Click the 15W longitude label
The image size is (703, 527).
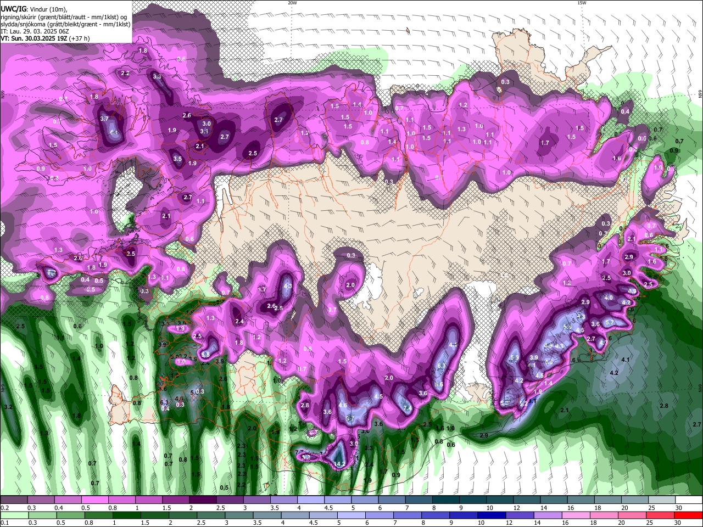(x=582, y=3)
